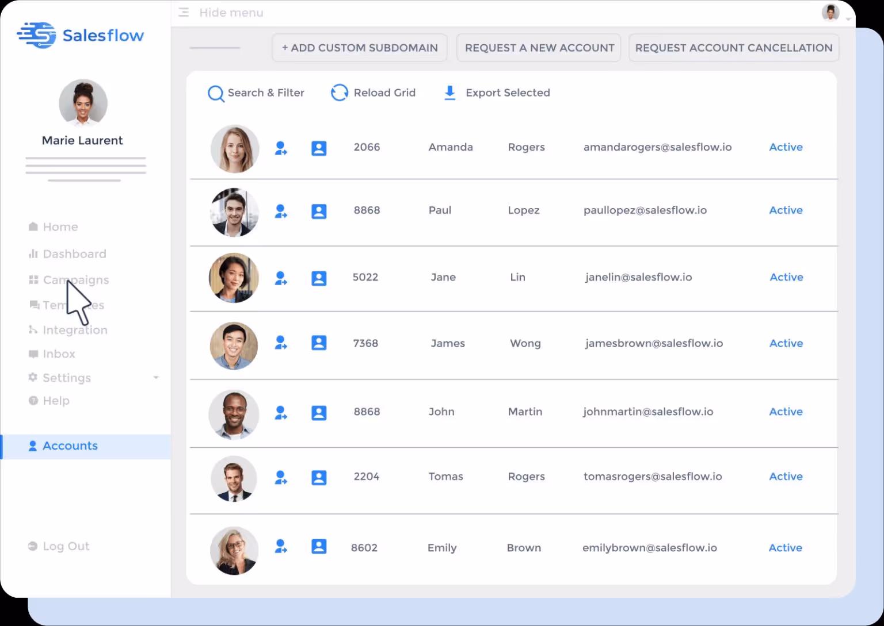884x626 pixels.
Task: Open the contact card icon for Paul Lopez
Action: coord(319,211)
